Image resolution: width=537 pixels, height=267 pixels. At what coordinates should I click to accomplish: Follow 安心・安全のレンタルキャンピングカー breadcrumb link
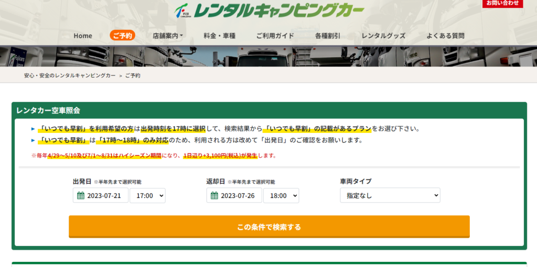(70, 75)
